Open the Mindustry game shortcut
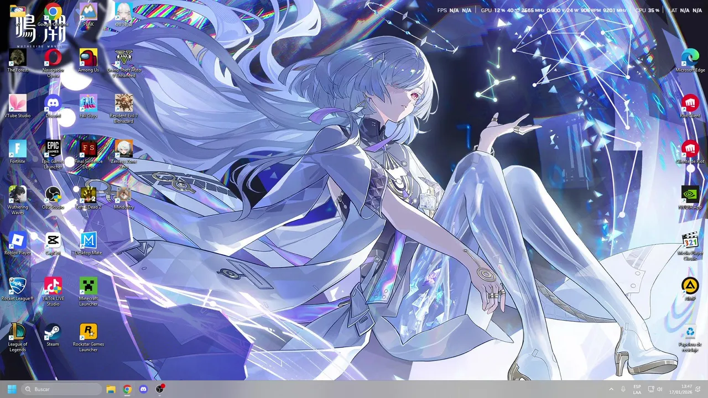Screen dimensions: 708x398 (x=124, y=197)
